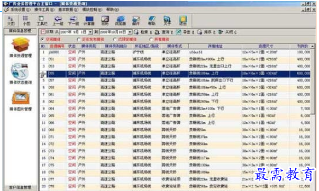This screenshot has height=191, width=319.
Task: Open the end date dropdown arrow
Action: 130,32
